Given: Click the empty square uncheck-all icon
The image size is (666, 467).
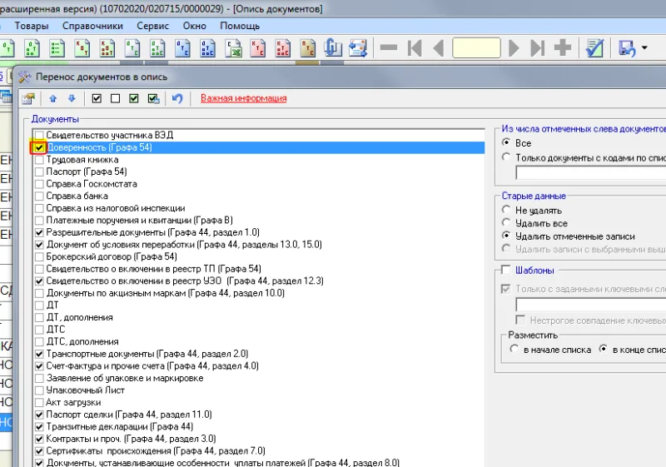Looking at the screenshot, I should click(x=115, y=98).
